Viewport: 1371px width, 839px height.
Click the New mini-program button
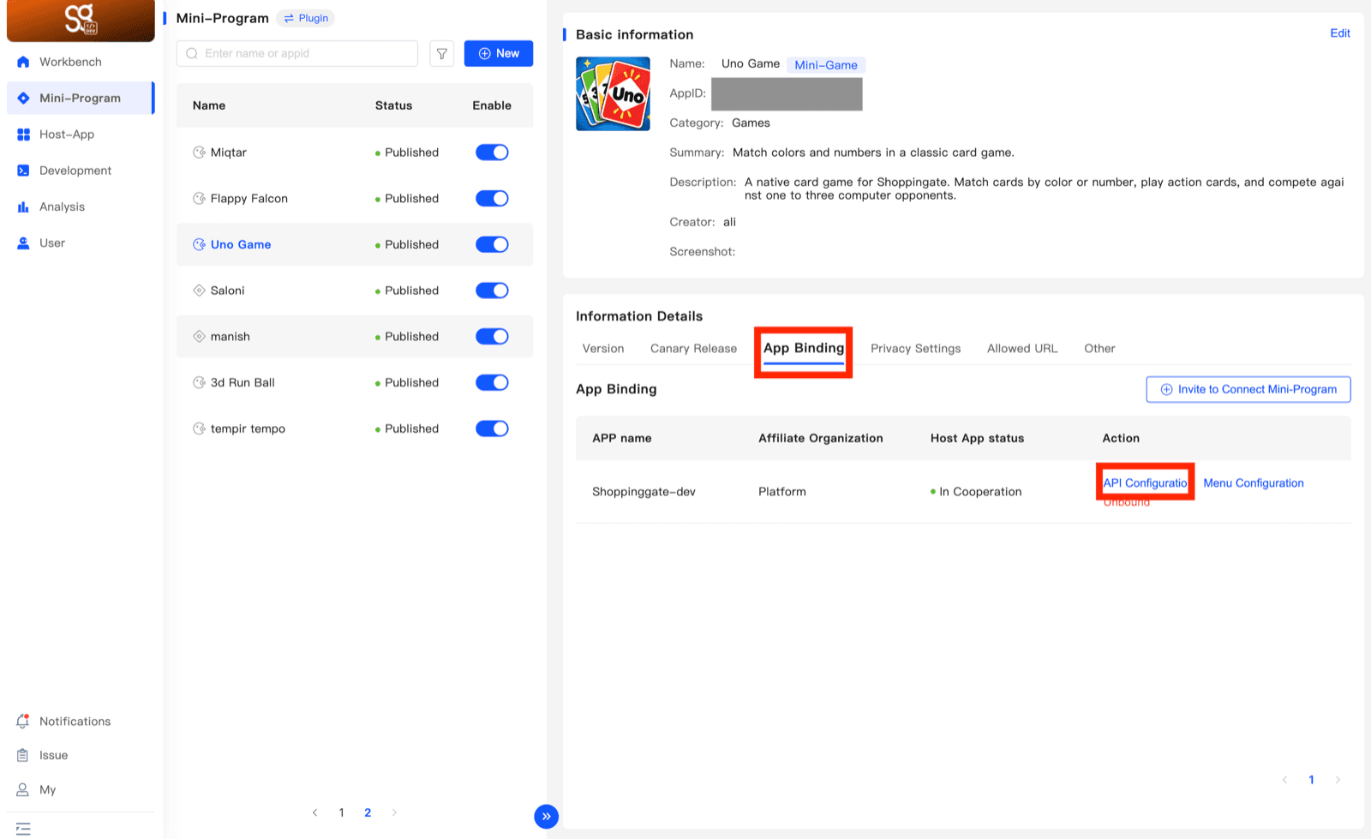pyautogui.click(x=499, y=53)
